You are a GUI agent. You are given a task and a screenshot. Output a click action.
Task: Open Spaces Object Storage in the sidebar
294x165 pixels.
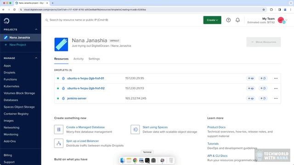tap(19, 107)
